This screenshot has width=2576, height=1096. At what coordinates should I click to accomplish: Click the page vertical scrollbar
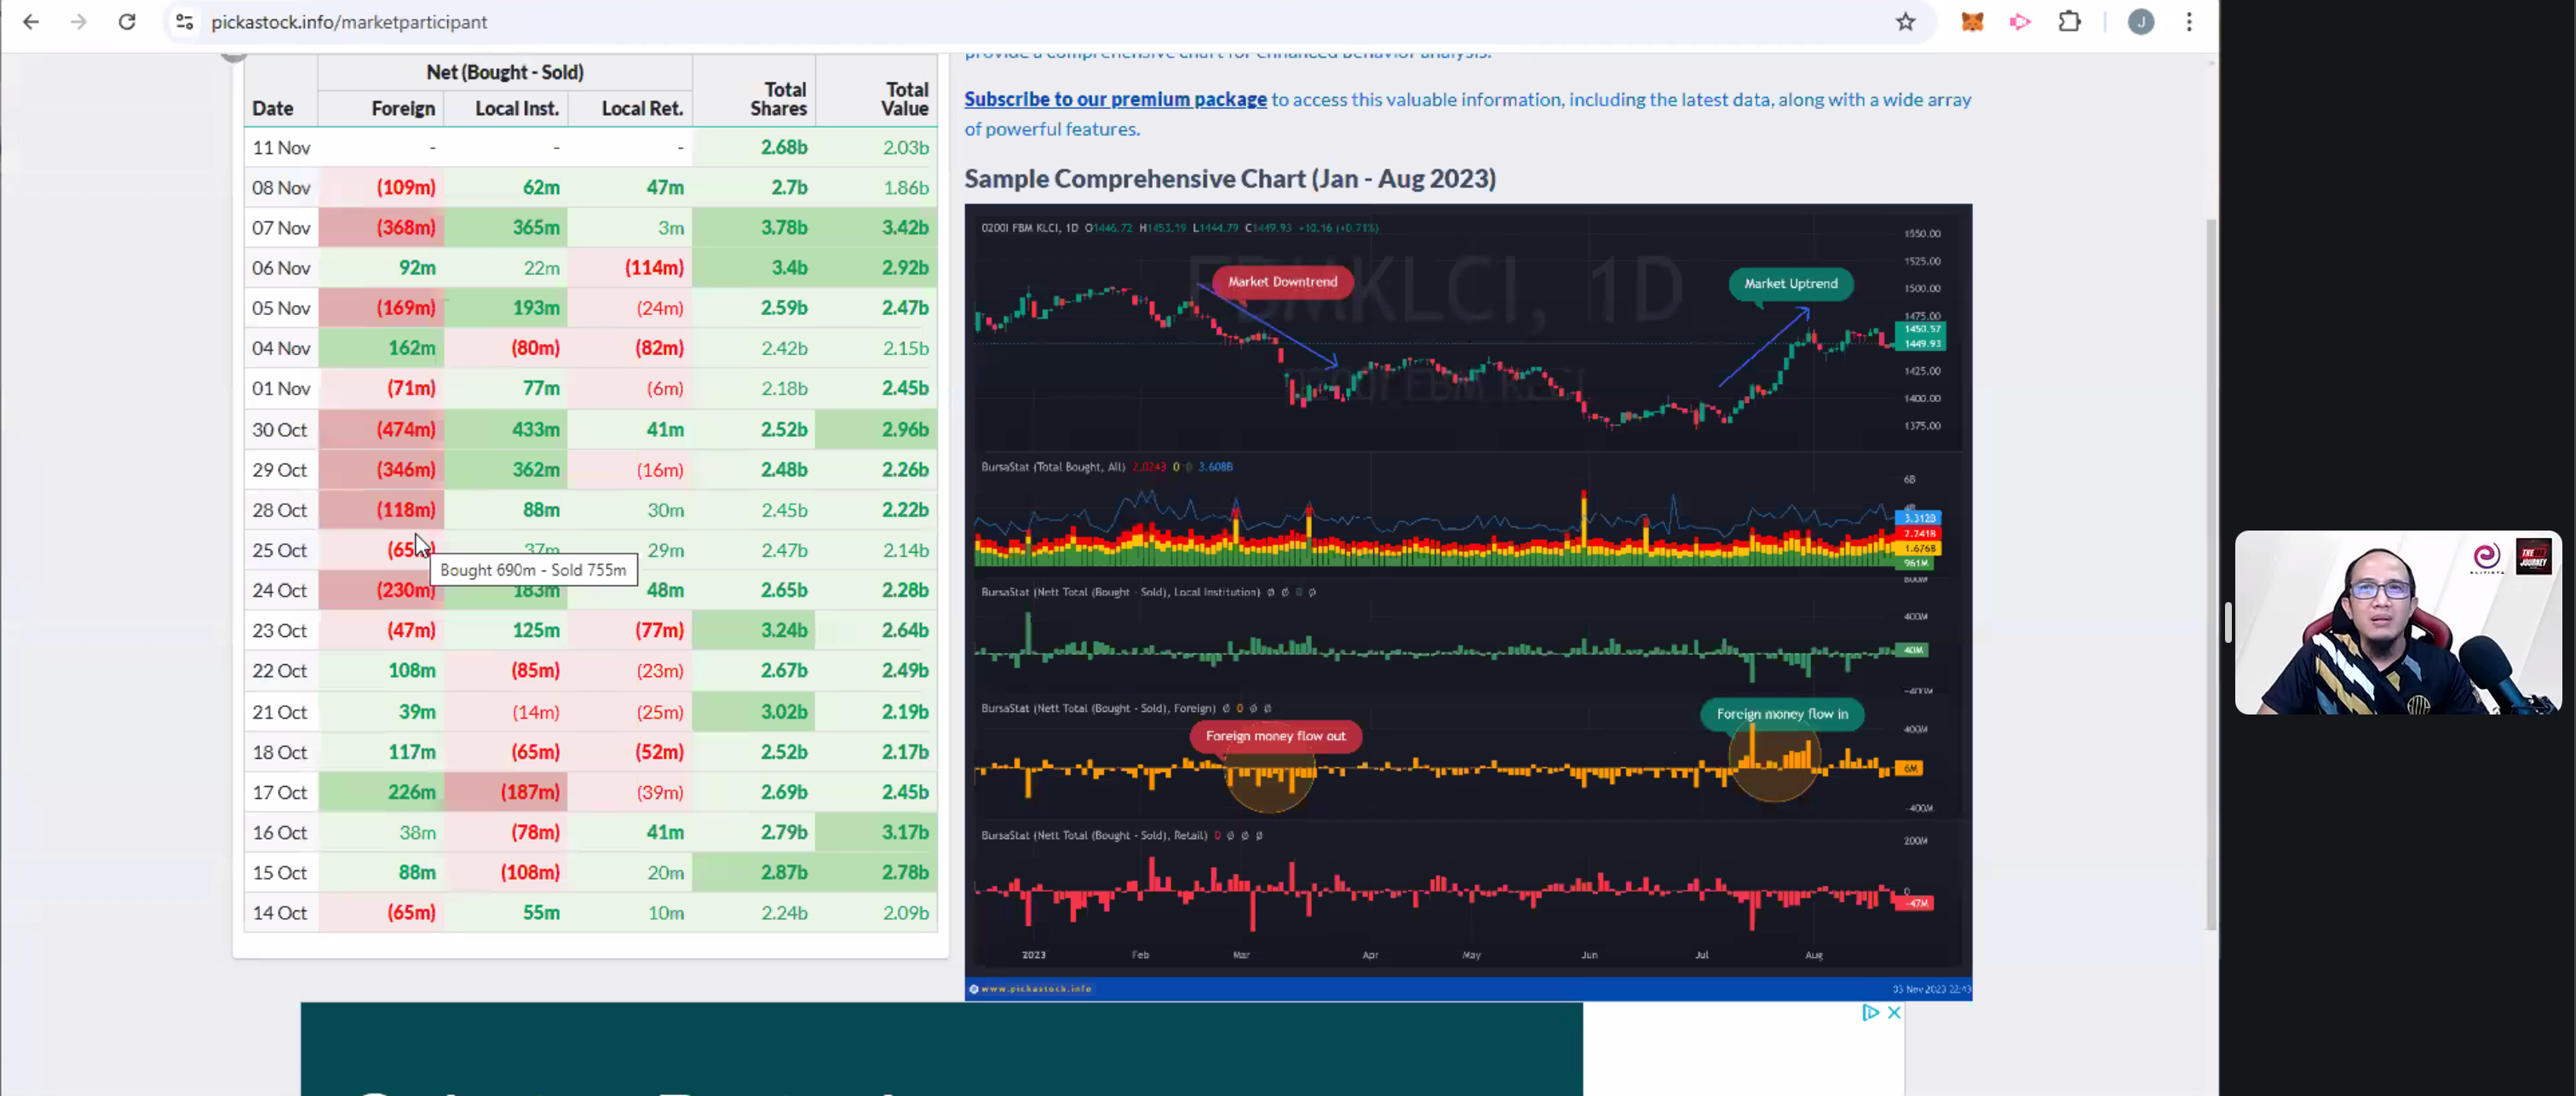(2211, 570)
